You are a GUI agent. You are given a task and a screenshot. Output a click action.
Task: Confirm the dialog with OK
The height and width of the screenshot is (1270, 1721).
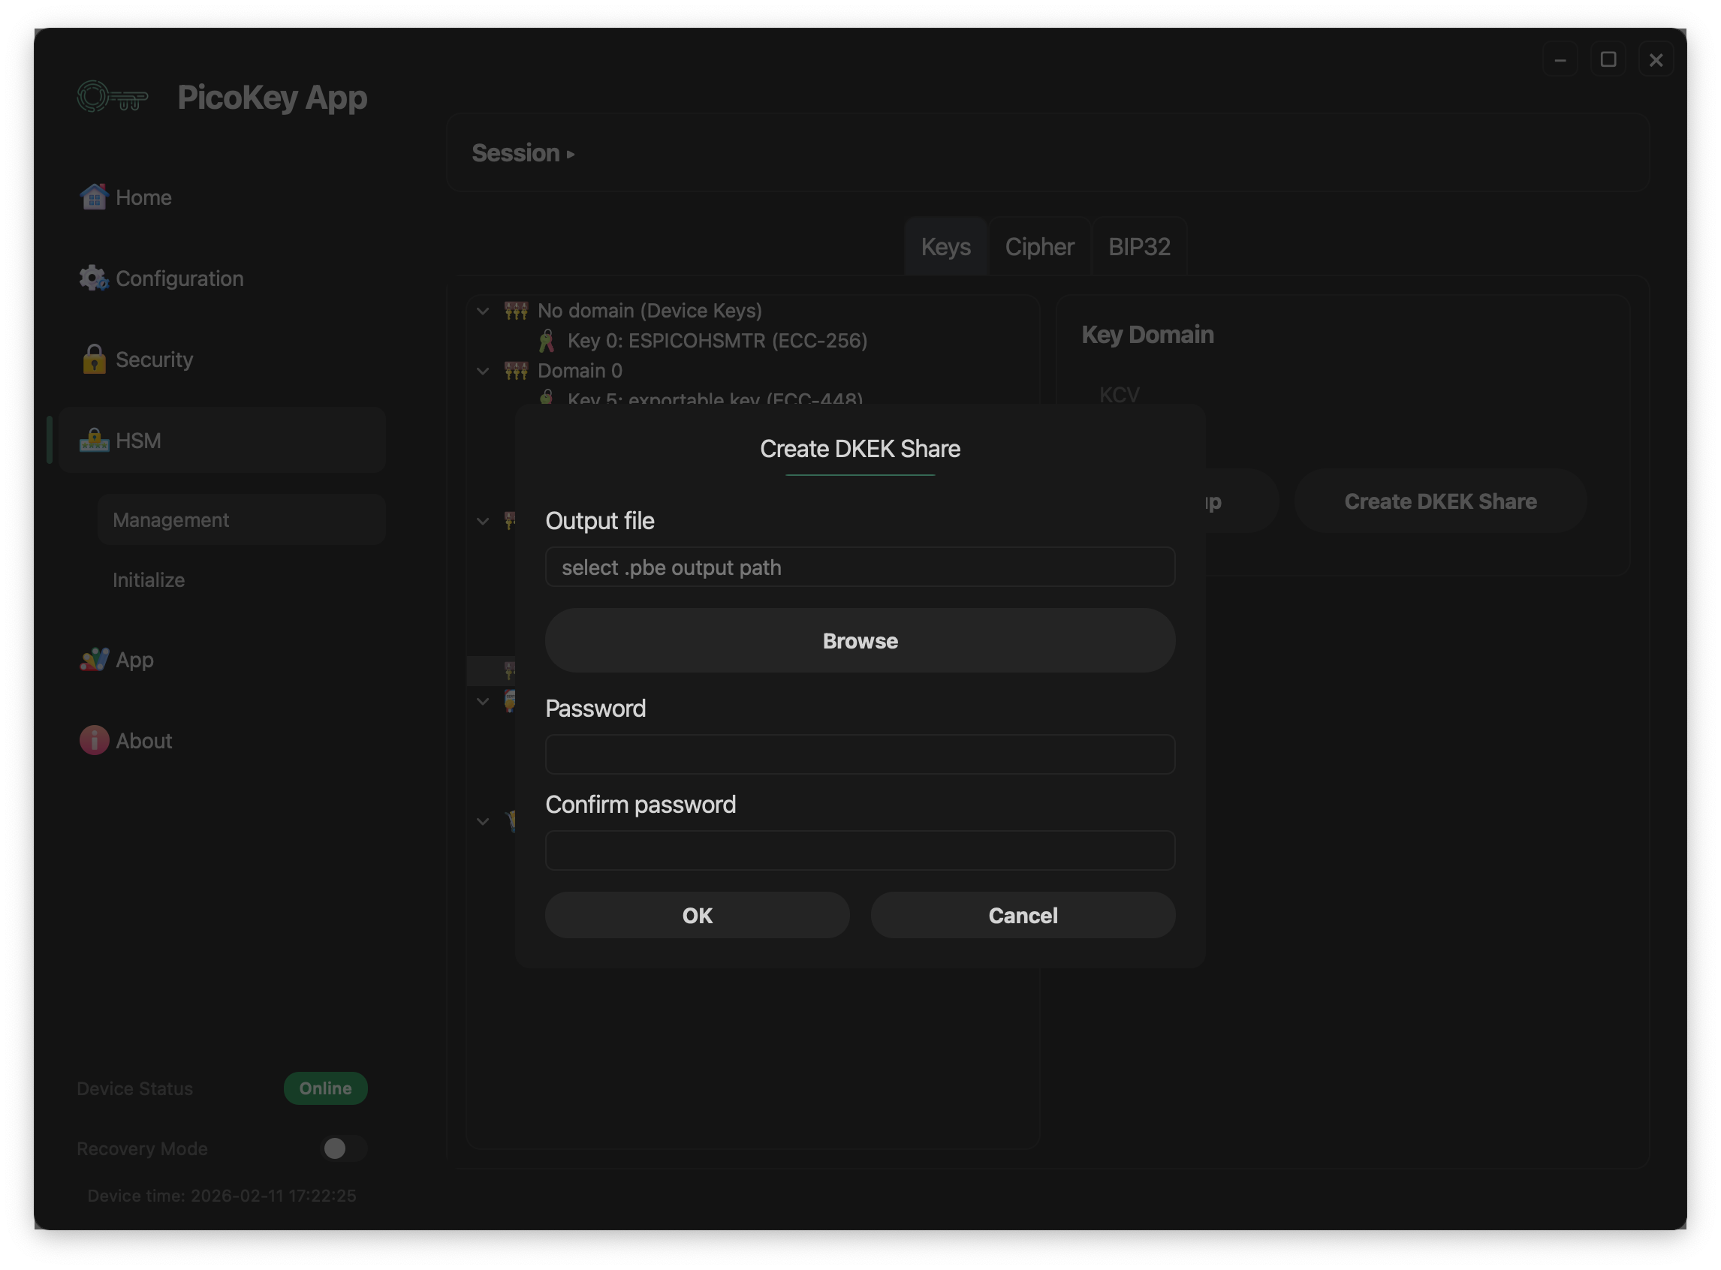coord(697,915)
